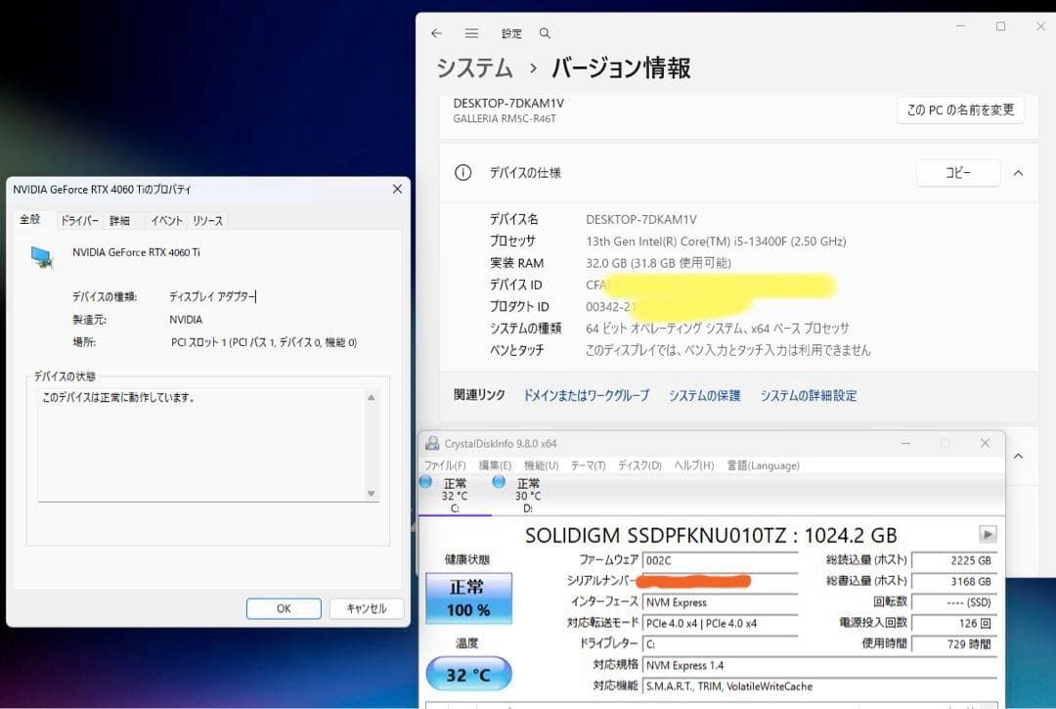Click 電源投入回数 value 126 回

click(x=953, y=624)
